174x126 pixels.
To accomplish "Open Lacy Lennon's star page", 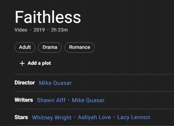I will point(134,117).
